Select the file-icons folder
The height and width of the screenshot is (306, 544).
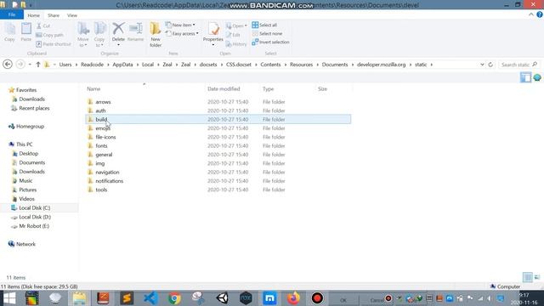(x=105, y=137)
